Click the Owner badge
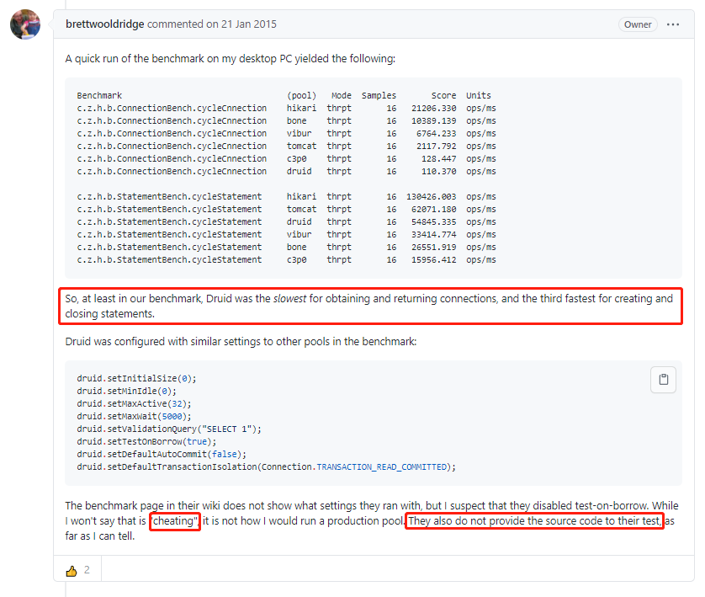The height and width of the screenshot is (597, 705). 637,24
